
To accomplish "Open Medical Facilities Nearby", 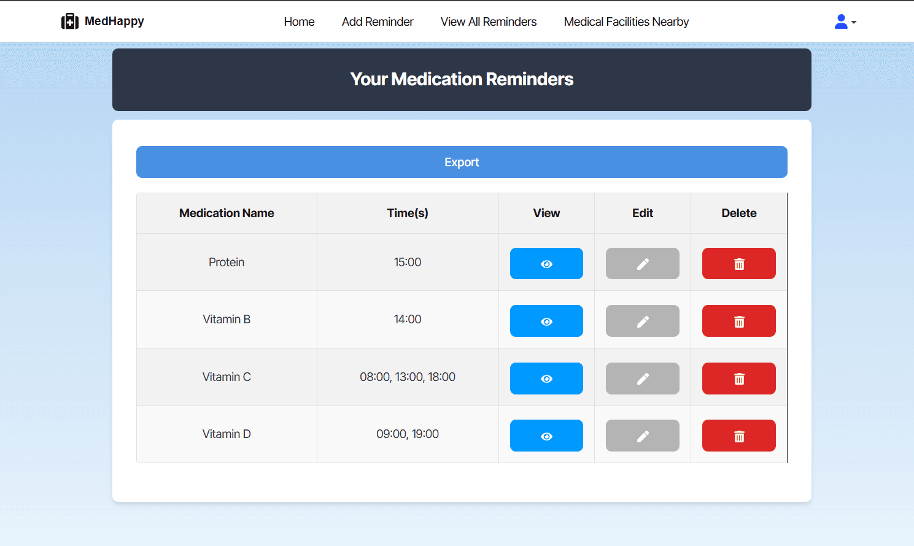I will click(x=626, y=22).
